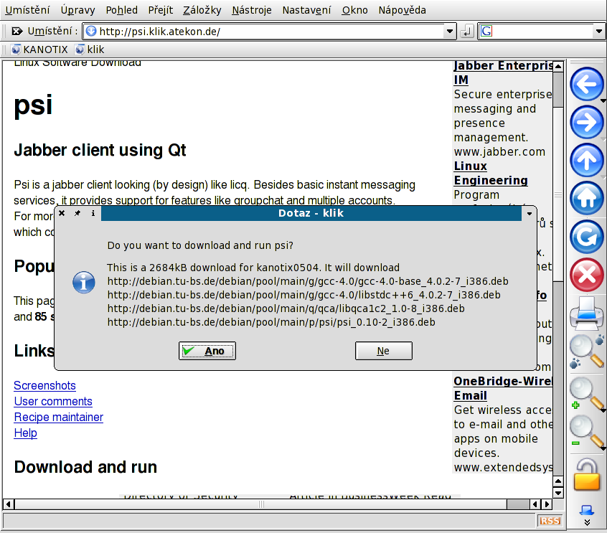Screen dimensions: 607x533
Task: Open the User comments link
Action: 53,402
